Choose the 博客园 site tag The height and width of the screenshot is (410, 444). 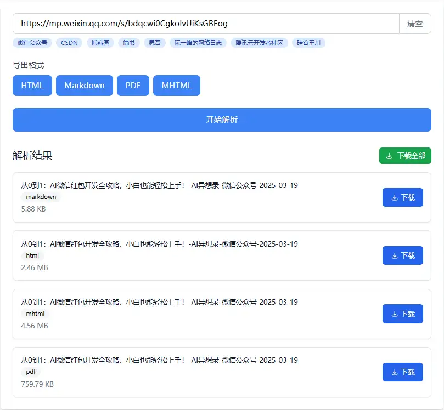[100, 43]
